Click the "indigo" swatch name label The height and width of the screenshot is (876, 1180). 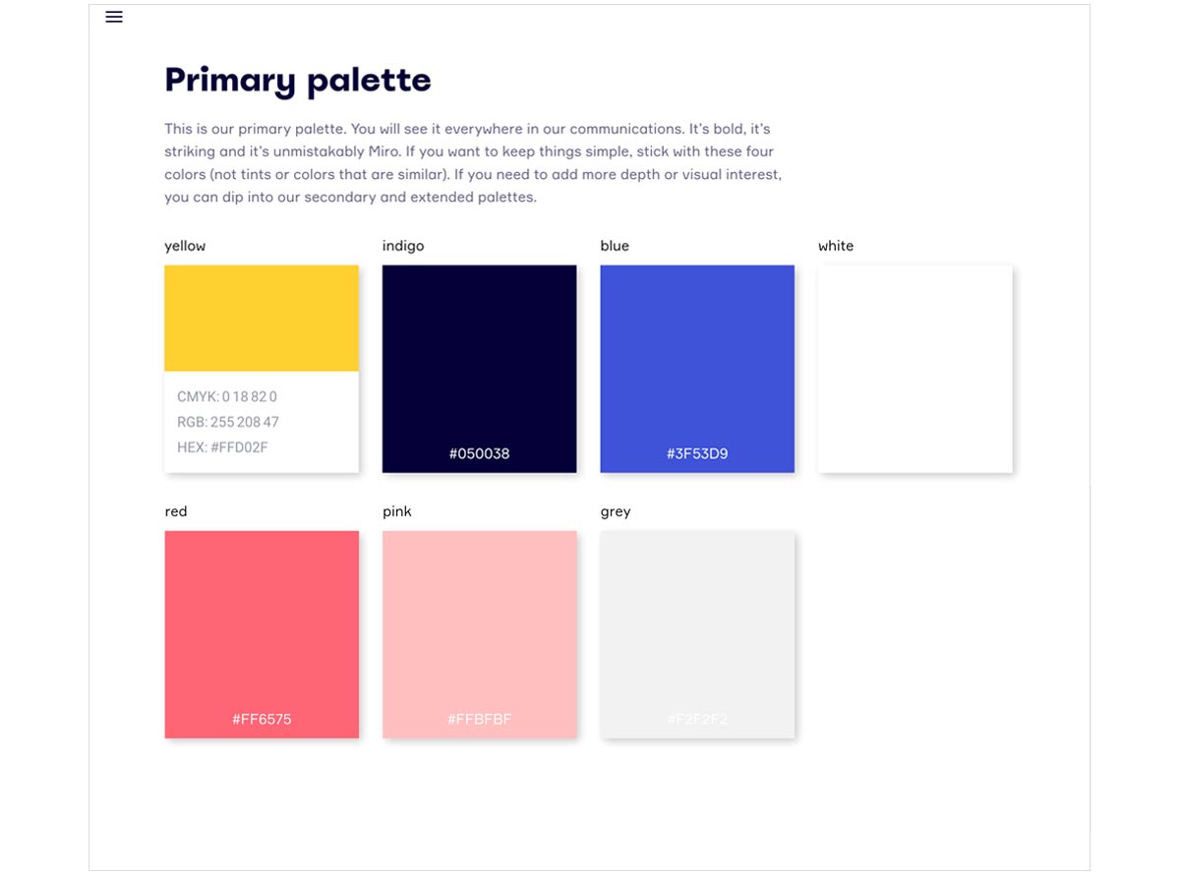(x=403, y=246)
